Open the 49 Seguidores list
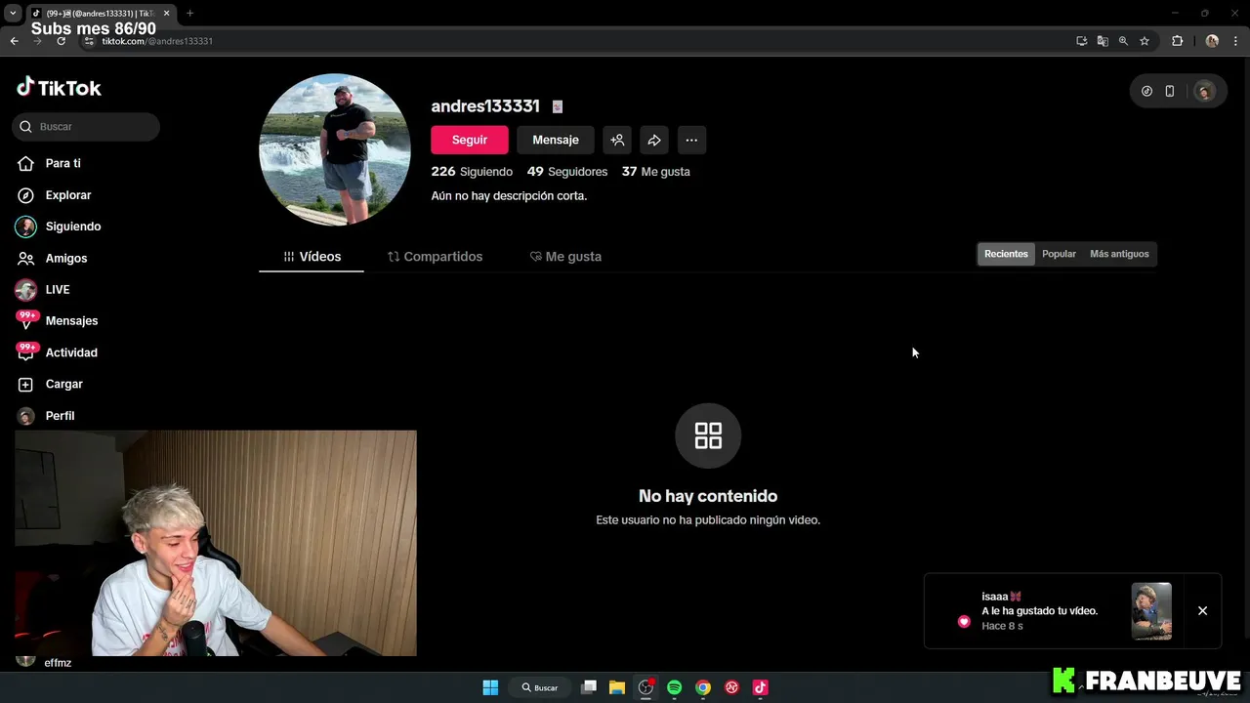Image resolution: width=1250 pixels, height=703 pixels. click(x=567, y=172)
